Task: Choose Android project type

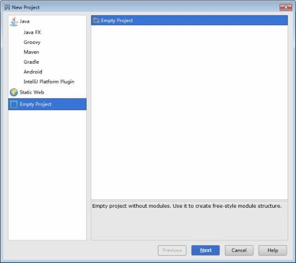Action: click(x=47, y=72)
